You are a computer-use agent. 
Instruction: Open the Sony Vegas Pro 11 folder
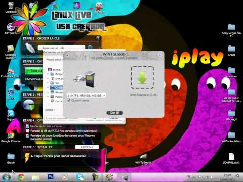coord(231,31)
